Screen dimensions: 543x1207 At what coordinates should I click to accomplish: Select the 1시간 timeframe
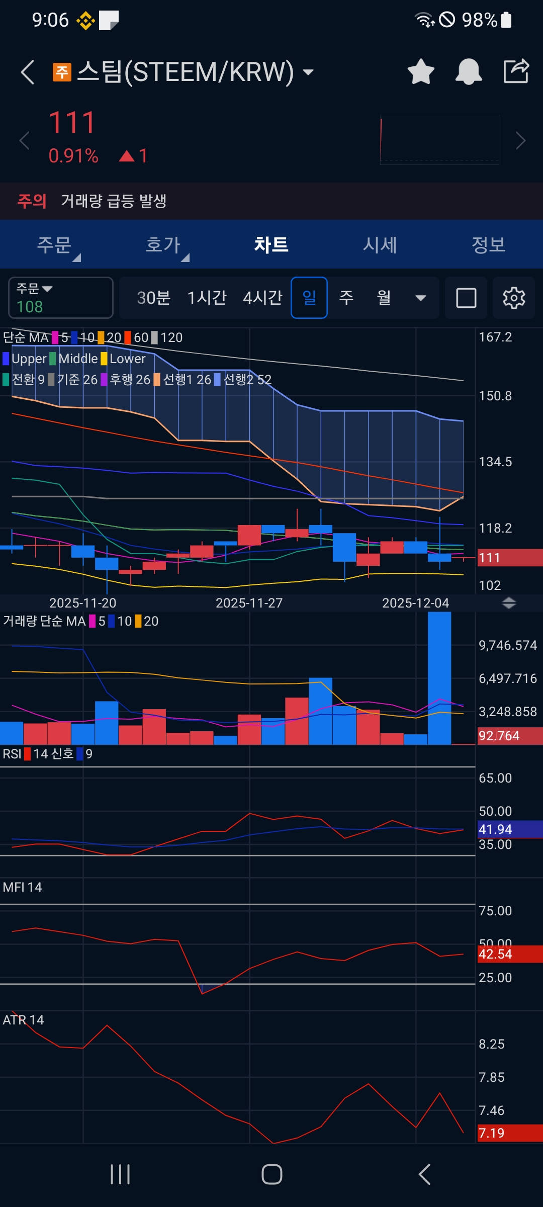207,298
